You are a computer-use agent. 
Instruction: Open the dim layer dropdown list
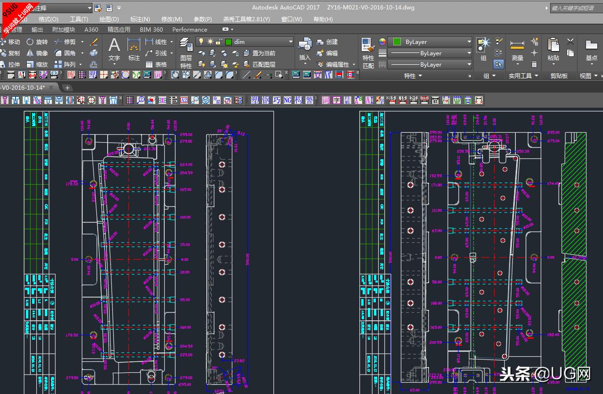tap(290, 42)
